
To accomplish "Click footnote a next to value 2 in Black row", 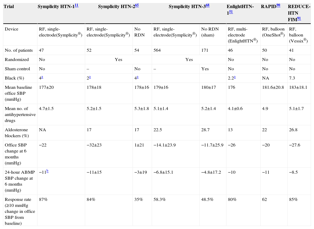I will click(x=90, y=77).
